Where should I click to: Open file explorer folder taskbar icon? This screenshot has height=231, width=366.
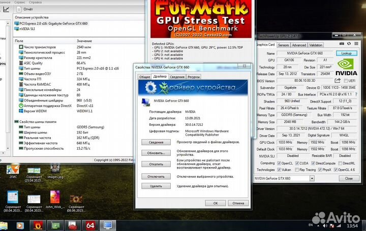tap(4, 225)
